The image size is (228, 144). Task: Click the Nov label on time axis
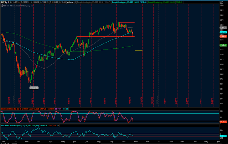pos(136,142)
